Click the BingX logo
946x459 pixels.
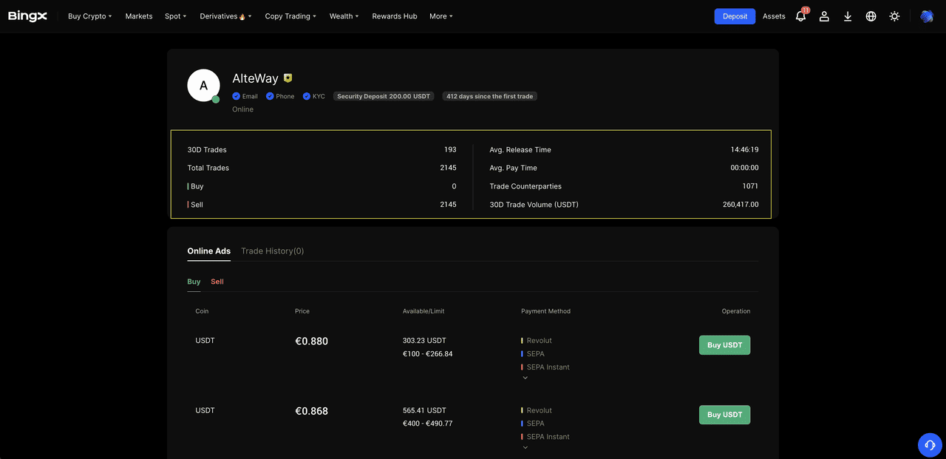[27, 16]
